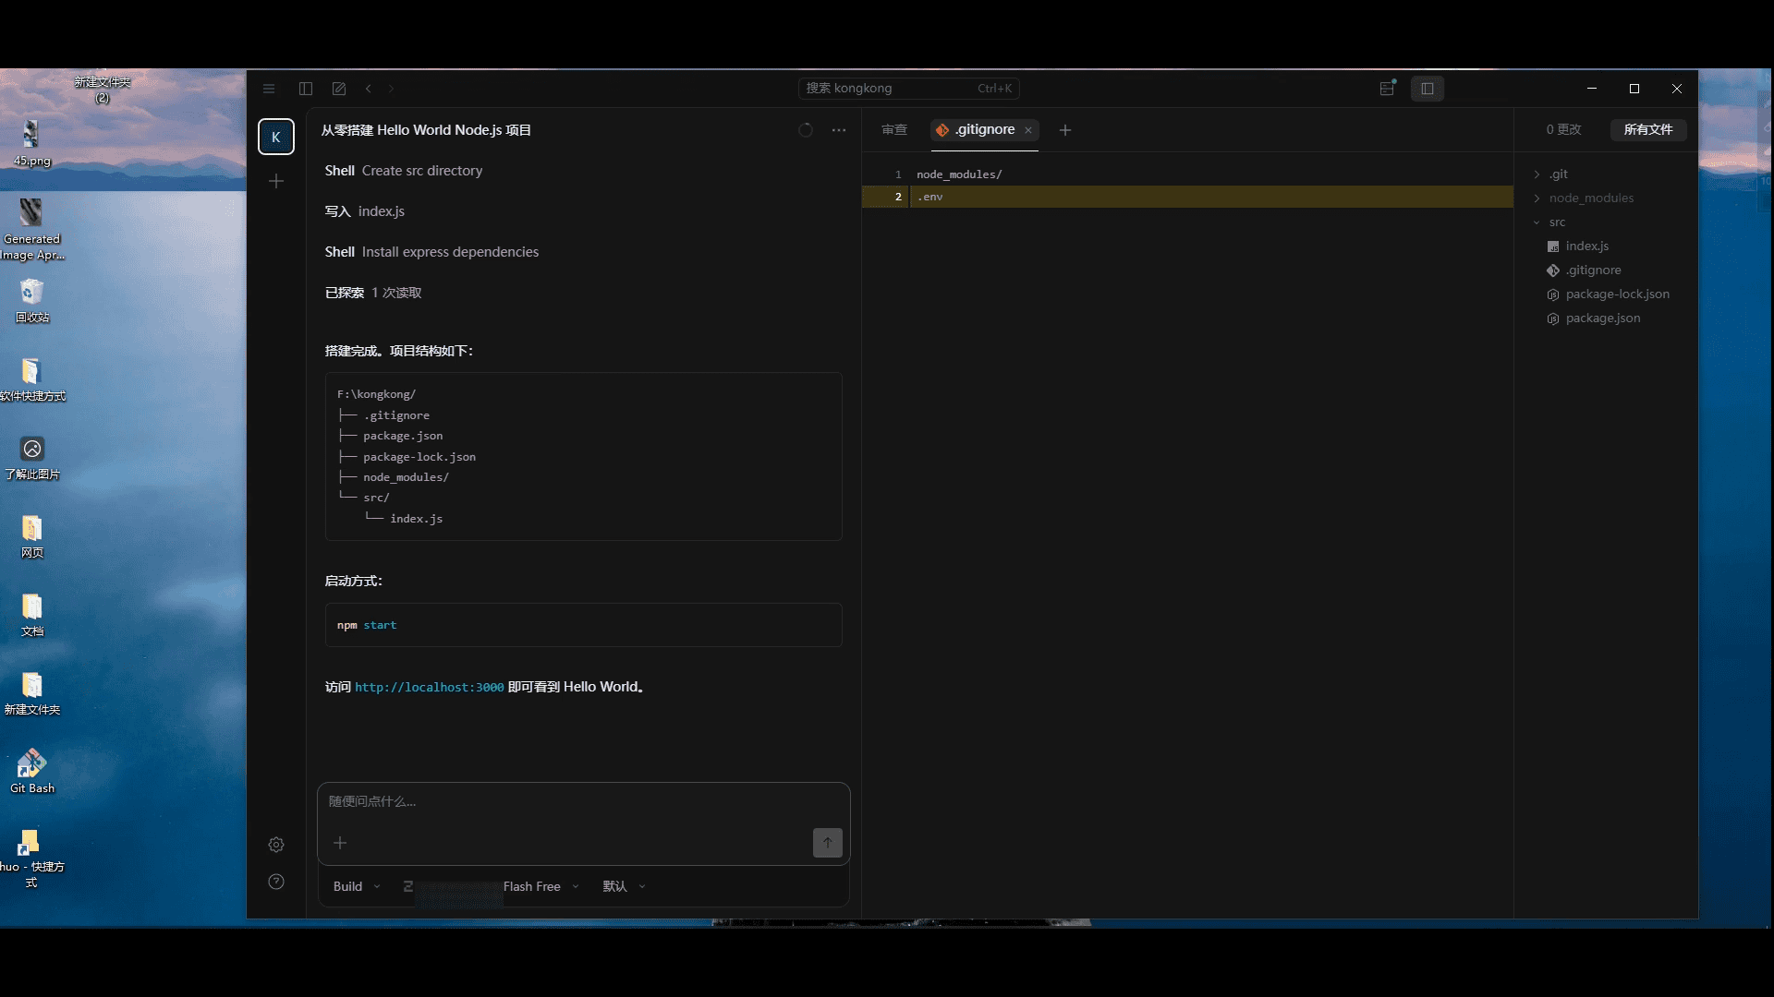
Task: Open the Build mode dropdown
Action: pos(357,886)
